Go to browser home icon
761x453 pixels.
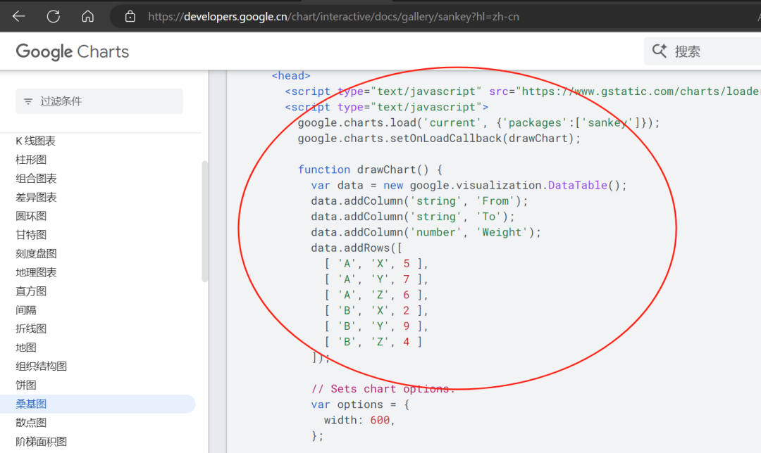[x=88, y=16]
